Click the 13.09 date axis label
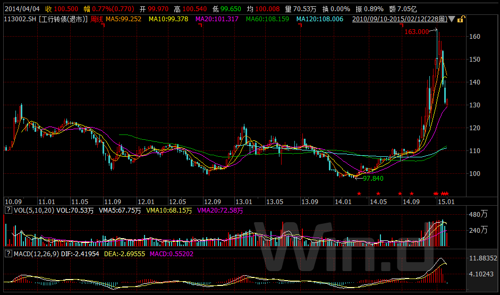500x295 pixels. (310, 202)
